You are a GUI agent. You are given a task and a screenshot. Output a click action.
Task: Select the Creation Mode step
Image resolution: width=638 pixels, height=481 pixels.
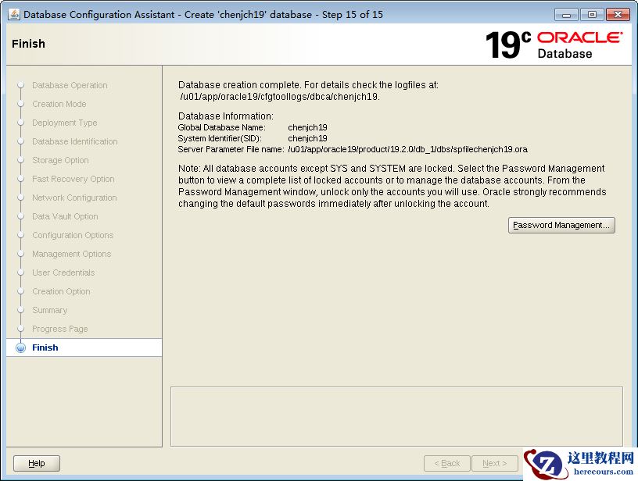pos(59,104)
